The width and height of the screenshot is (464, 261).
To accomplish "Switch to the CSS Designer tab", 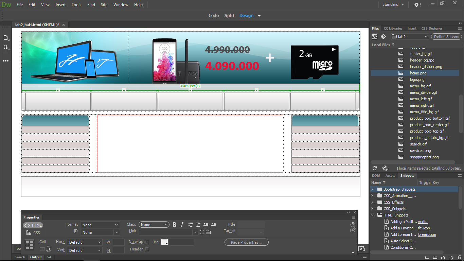I will point(432,29).
